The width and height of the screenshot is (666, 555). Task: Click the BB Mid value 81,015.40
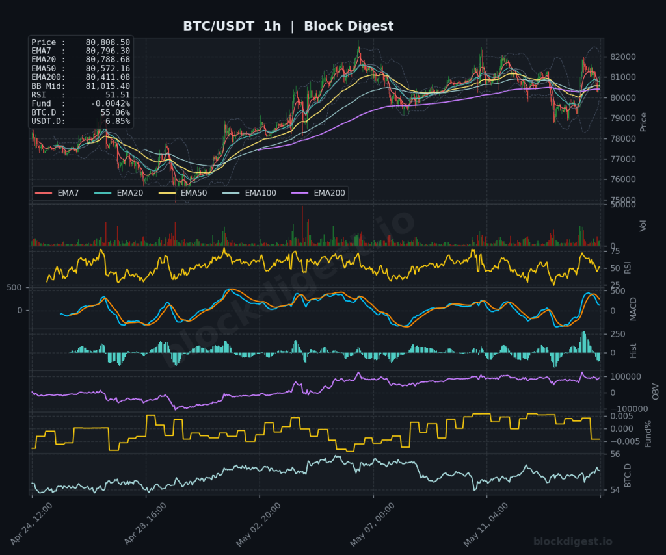[107, 86]
